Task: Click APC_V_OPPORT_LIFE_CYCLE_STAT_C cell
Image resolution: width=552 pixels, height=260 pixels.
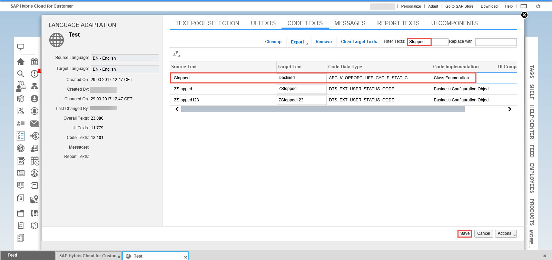Action: pos(368,78)
